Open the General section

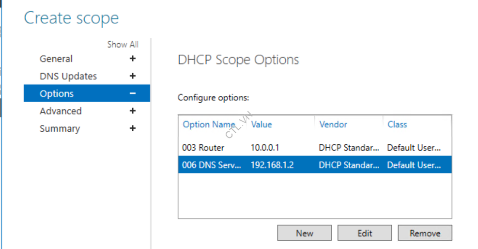(x=56, y=59)
